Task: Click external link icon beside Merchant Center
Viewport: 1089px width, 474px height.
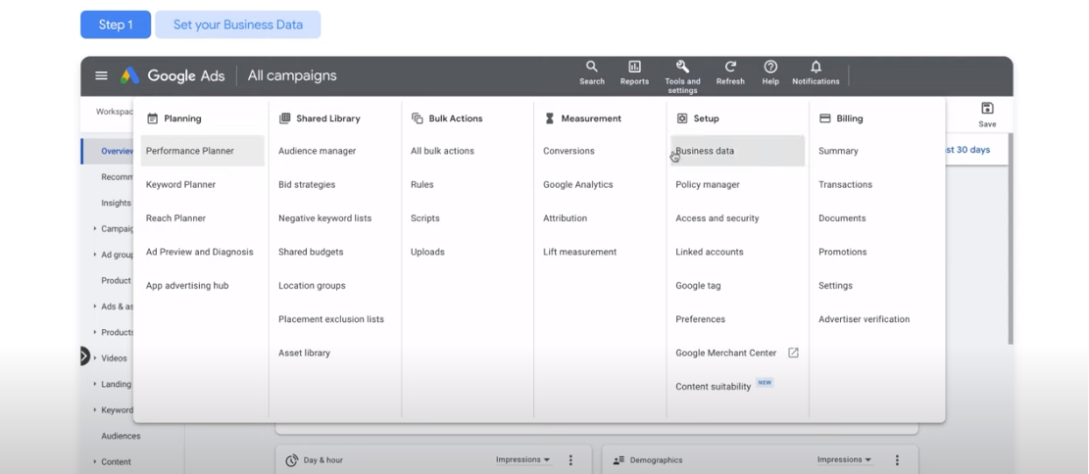Action: pyautogui.click(x=793, y=353)
